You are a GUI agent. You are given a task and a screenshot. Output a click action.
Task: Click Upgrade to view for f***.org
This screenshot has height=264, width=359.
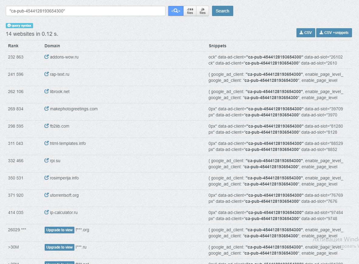point(60,230)
